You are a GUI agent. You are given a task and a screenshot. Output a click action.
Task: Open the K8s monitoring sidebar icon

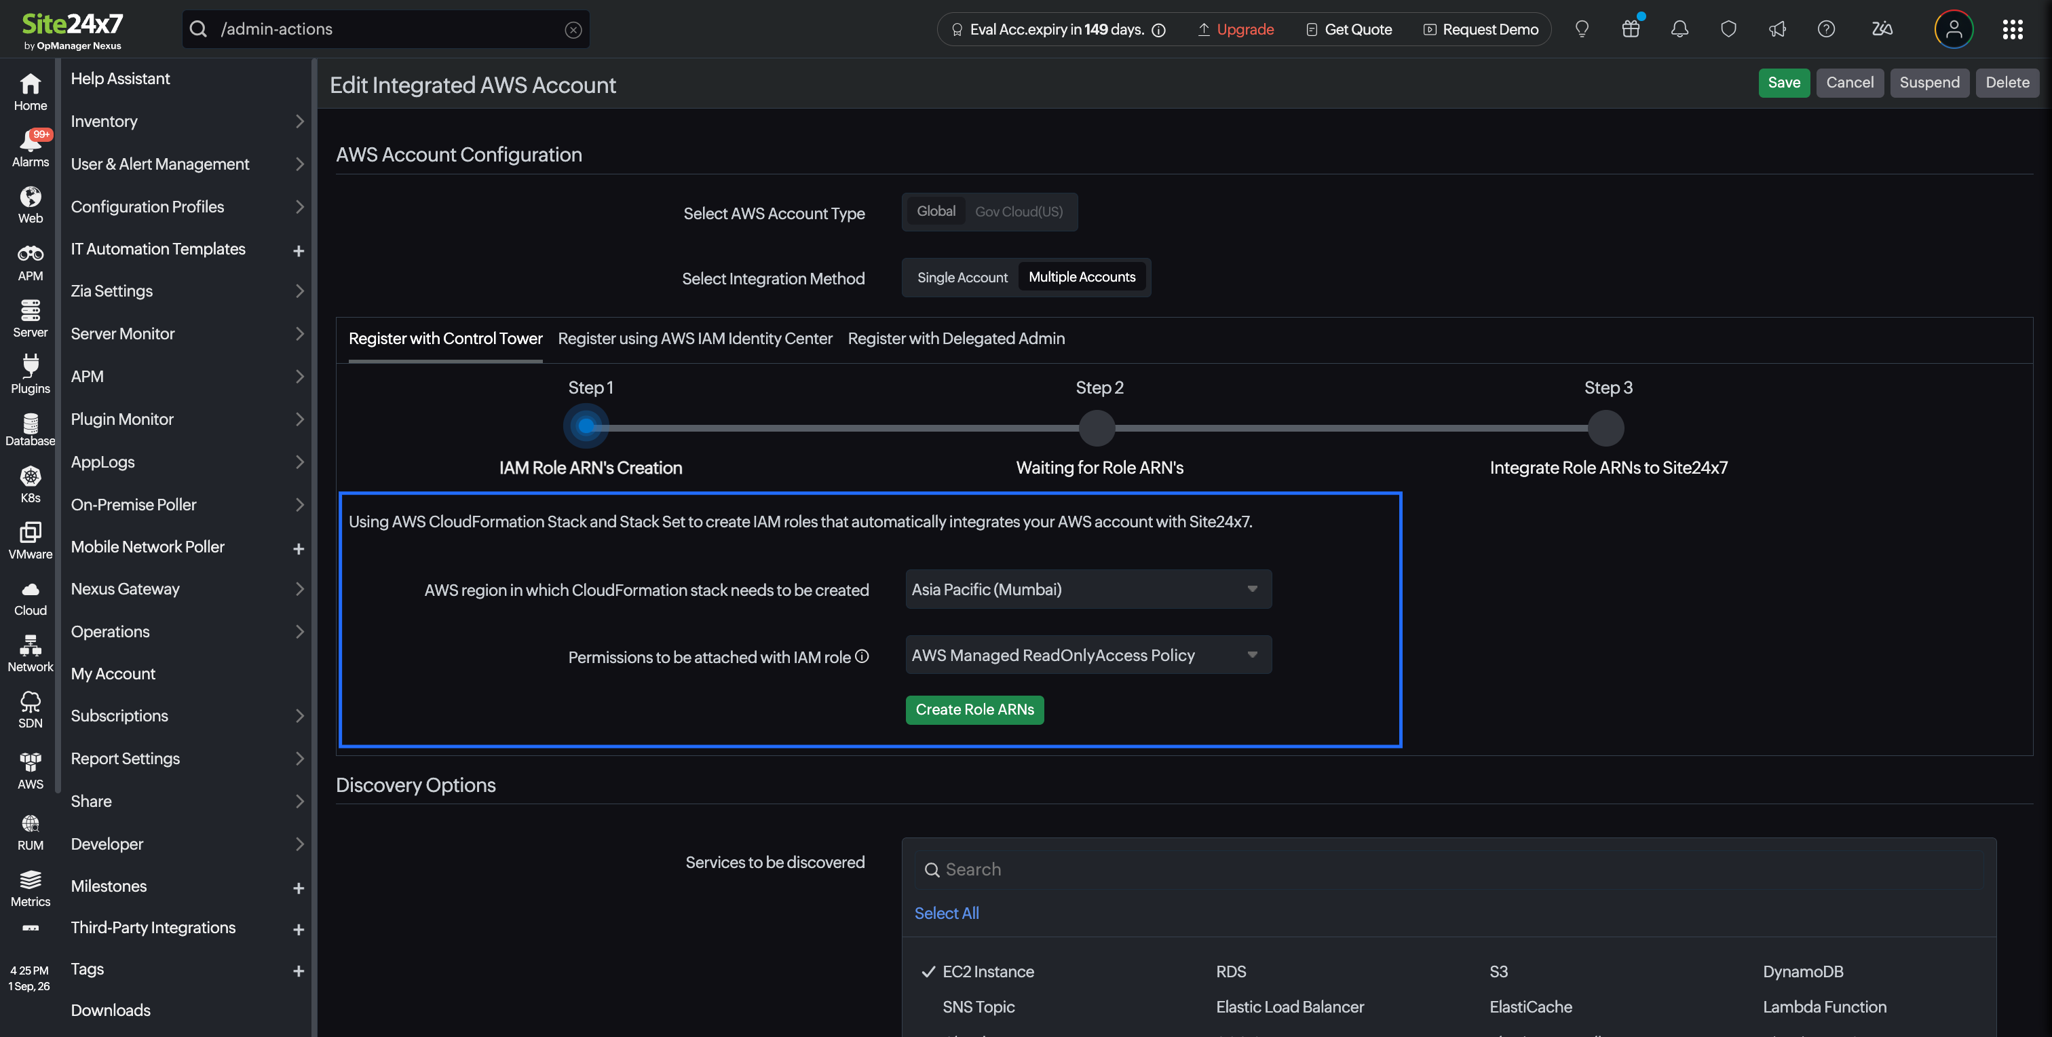(x=31, y=485)
